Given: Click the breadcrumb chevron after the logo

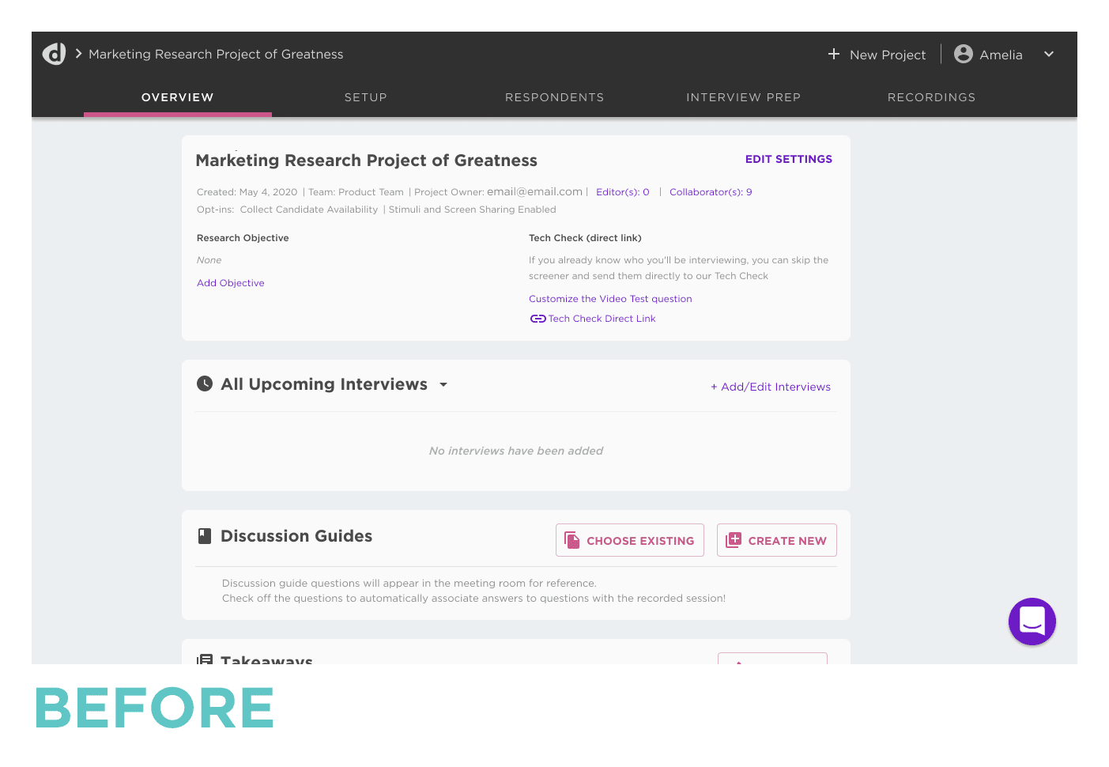Looking at the screenshot, I should coord(77,54).
